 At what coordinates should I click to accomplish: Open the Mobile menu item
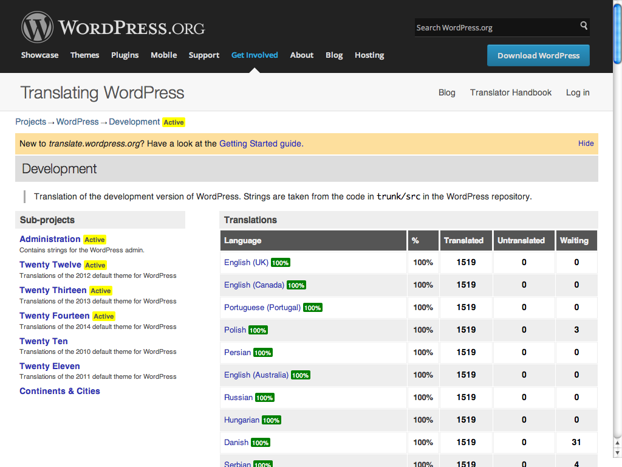pyautogui.click(x=164, y=55)
